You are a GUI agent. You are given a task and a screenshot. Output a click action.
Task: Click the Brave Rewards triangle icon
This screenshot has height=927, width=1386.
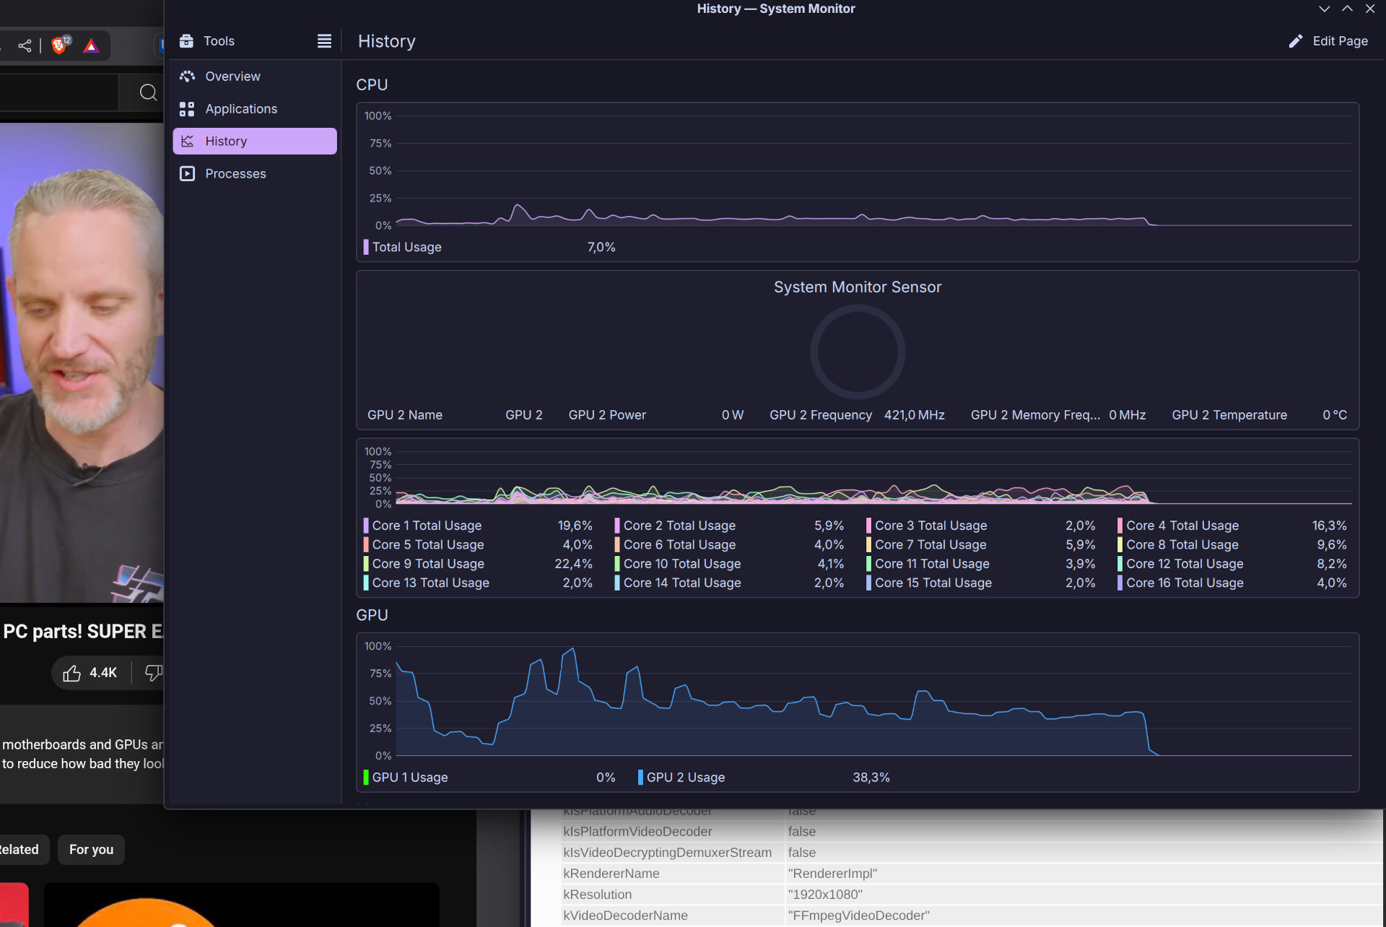(x=91, y=46)
